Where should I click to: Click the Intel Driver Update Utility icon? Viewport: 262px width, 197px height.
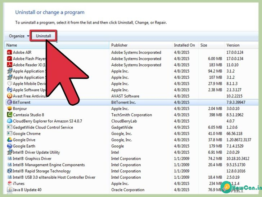(x=9, y=152)
